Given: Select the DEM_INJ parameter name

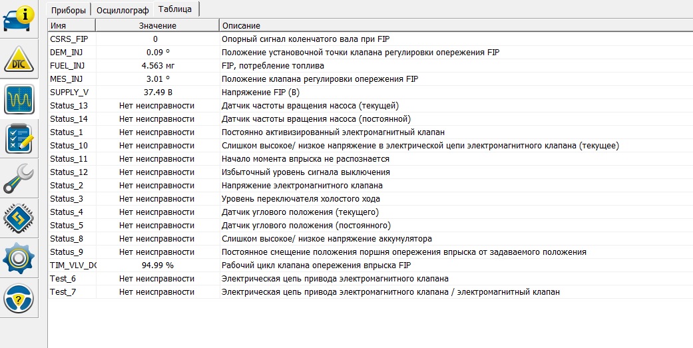Looking at the screenshot, I should [67, 52].
